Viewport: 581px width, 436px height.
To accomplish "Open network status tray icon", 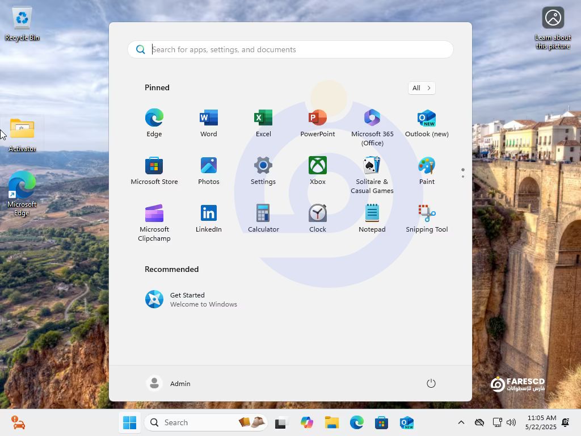I will (x=497, y=422).
